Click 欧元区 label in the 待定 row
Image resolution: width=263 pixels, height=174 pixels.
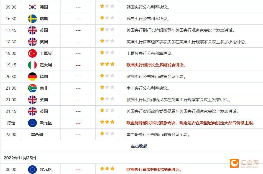tap(46, 123)
